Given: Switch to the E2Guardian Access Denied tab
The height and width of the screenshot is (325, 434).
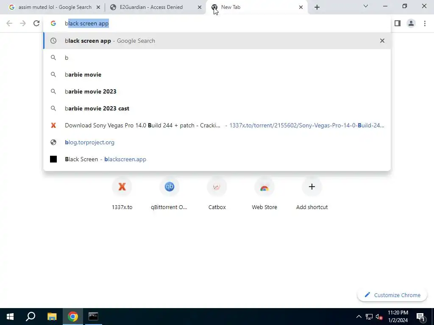Looking at the screenshot, I should point(156,7).
